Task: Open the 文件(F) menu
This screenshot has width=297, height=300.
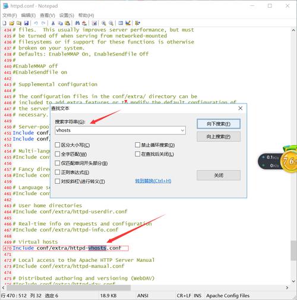Action: pyautogui.click(x=10, y=15)
